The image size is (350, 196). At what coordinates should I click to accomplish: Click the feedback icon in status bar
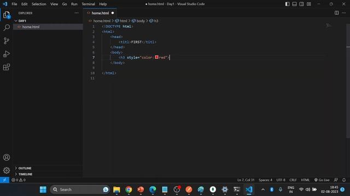coord(336,180)
